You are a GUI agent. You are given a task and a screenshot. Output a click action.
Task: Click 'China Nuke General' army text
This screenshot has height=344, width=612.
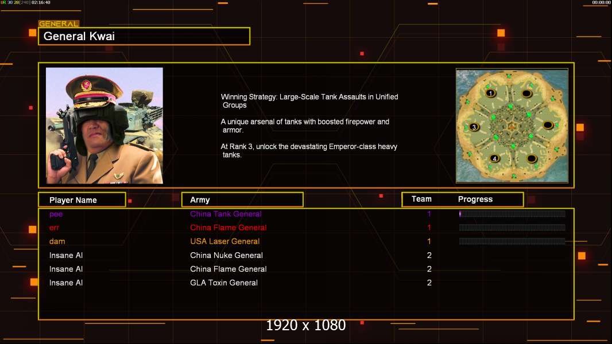click(226, 255)
